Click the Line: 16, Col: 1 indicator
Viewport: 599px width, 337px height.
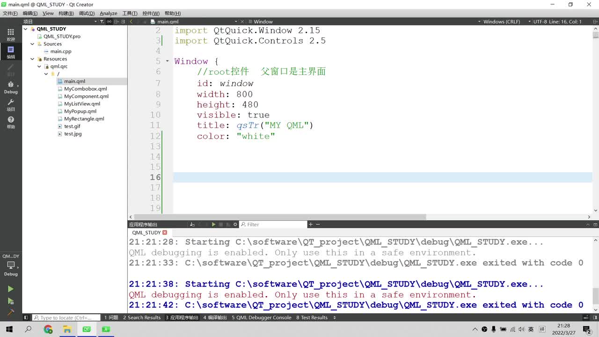[x=565, y=22]
